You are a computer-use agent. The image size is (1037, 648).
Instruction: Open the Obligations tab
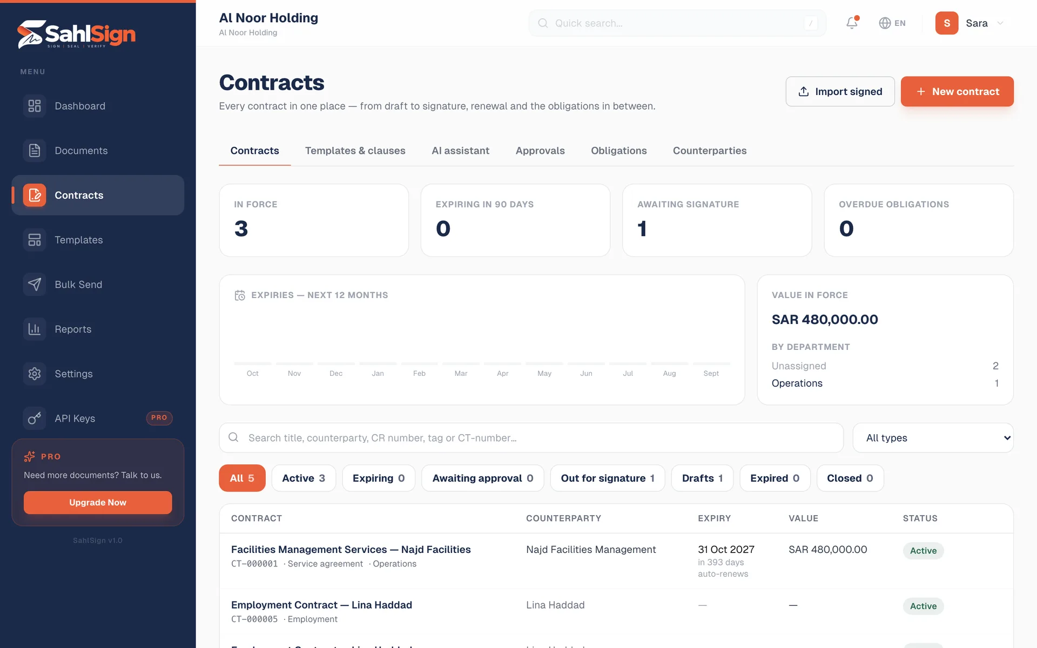(618, 151)
